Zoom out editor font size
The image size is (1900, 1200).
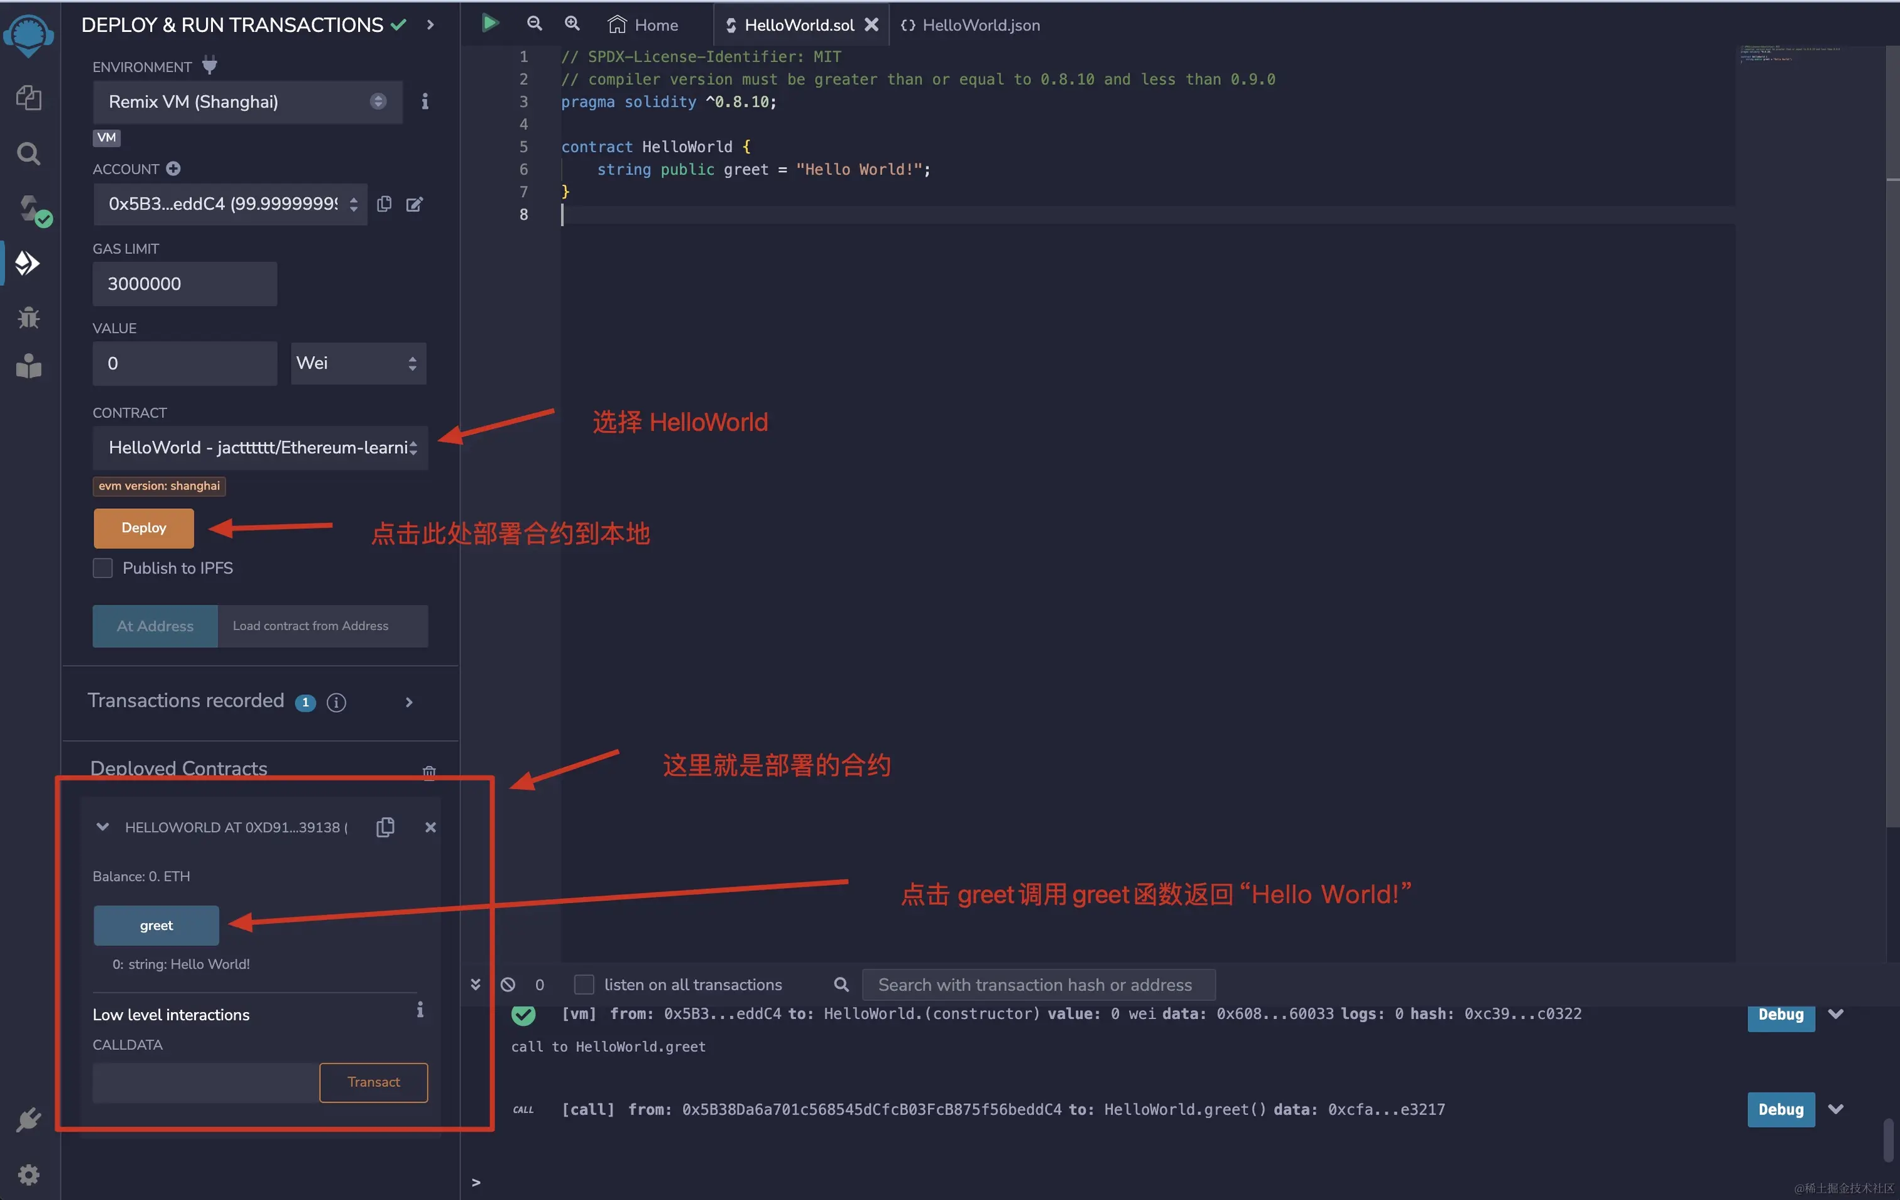point(534,24)
